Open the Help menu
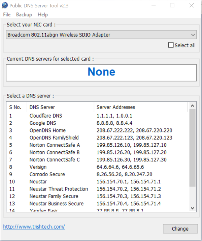202x241 pixels. tap(43, 14)
